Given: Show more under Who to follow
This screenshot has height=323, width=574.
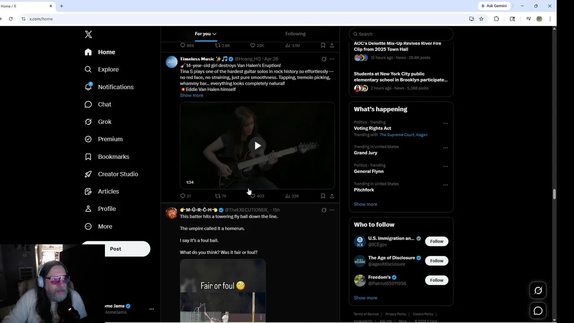Looking at the screenshot, I should pos(365,298).
